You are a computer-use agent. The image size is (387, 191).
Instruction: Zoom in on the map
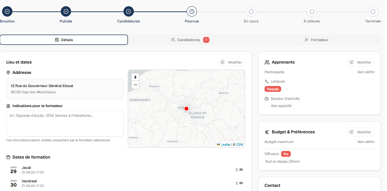(135, 77)
